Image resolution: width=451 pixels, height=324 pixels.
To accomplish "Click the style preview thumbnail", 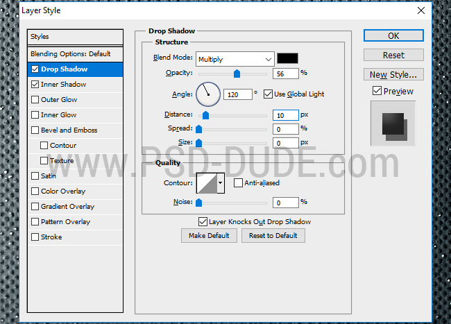I will click(393, 123).
